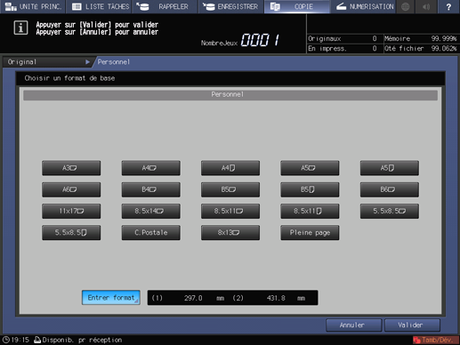Select the 8x13 format button
Viewport: 460px width, 345px height.
click(230, 233)
